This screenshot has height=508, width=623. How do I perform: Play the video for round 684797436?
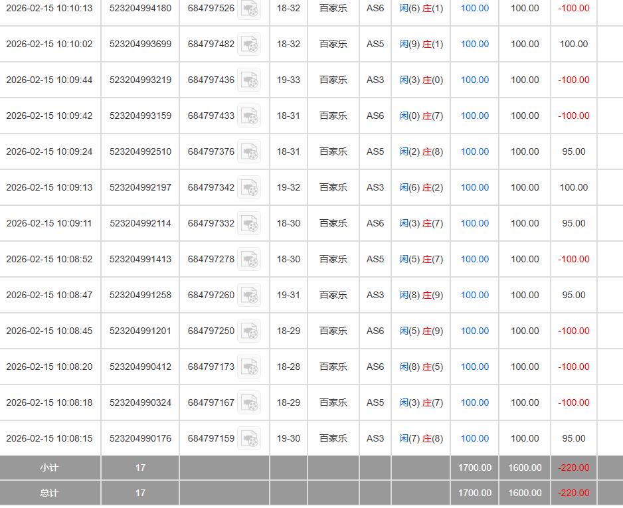click(249, 80)
